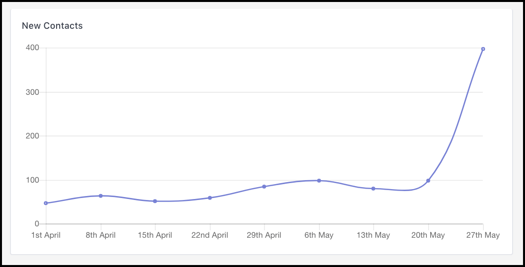Click the 0 y-axis label

(x=37, y=224)
